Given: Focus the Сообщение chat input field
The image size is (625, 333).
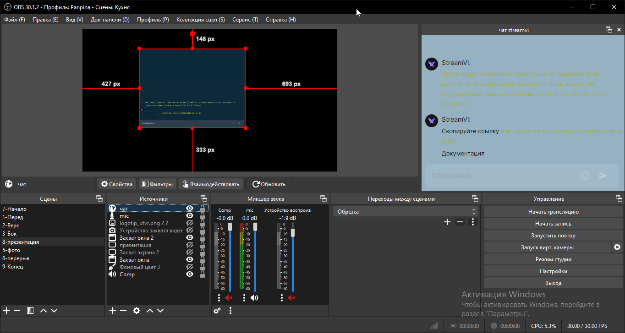Looking at the screenshot, I should point(502,176).
